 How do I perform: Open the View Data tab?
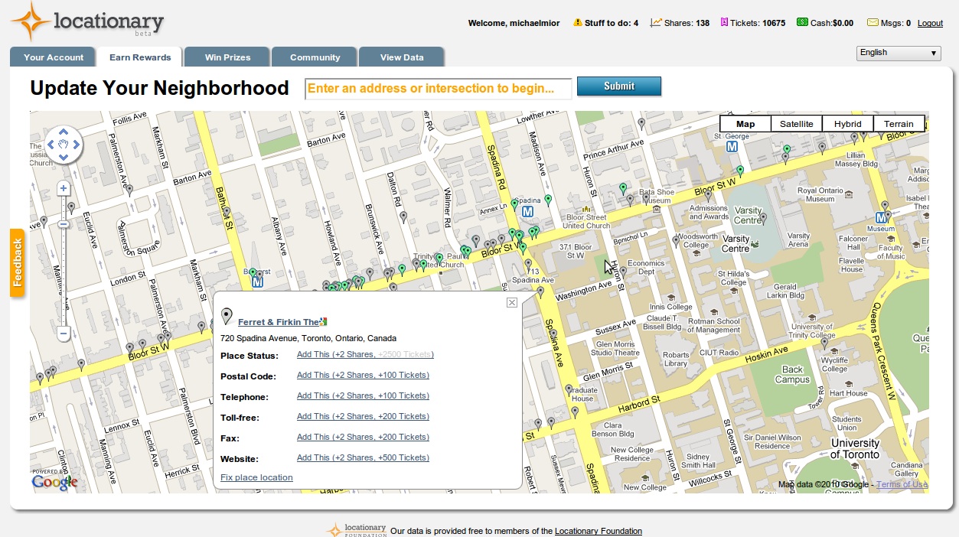point(402,57)
